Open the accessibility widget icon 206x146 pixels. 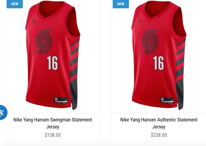click(2, 112)
